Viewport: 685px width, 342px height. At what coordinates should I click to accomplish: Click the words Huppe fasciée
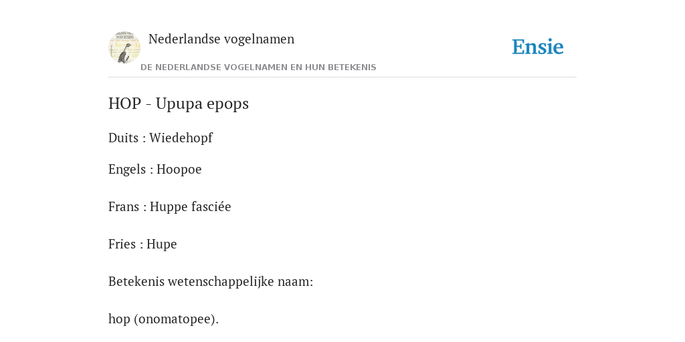pyautogui.click(x=191, y=206)
